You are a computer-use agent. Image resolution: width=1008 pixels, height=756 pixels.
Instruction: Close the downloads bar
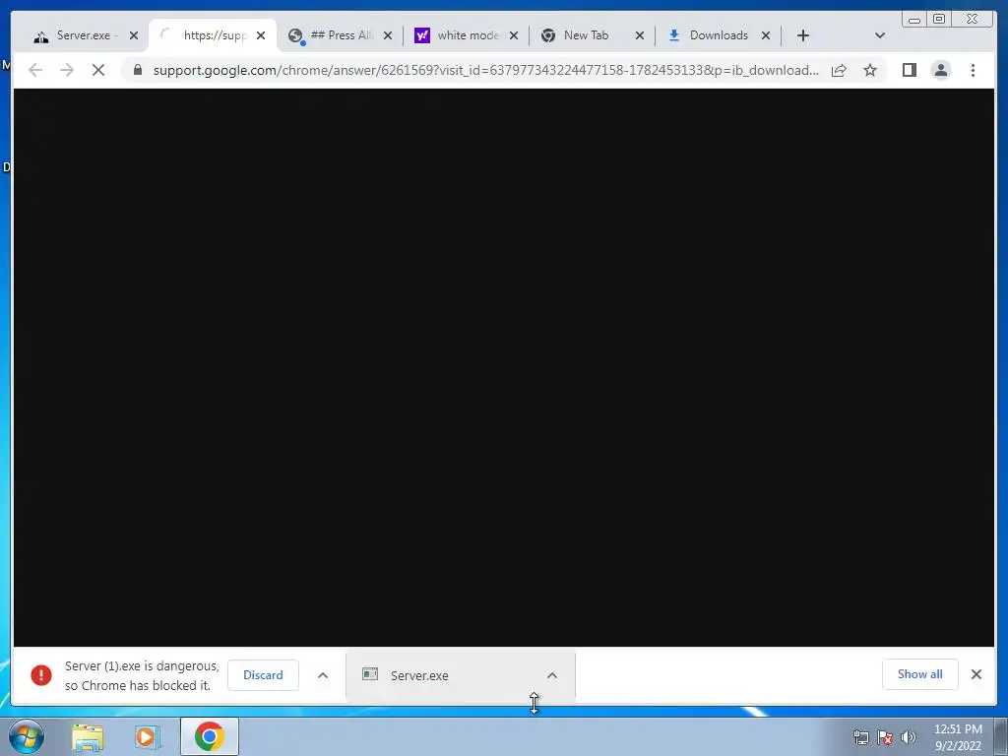click(x=976, y=674)
